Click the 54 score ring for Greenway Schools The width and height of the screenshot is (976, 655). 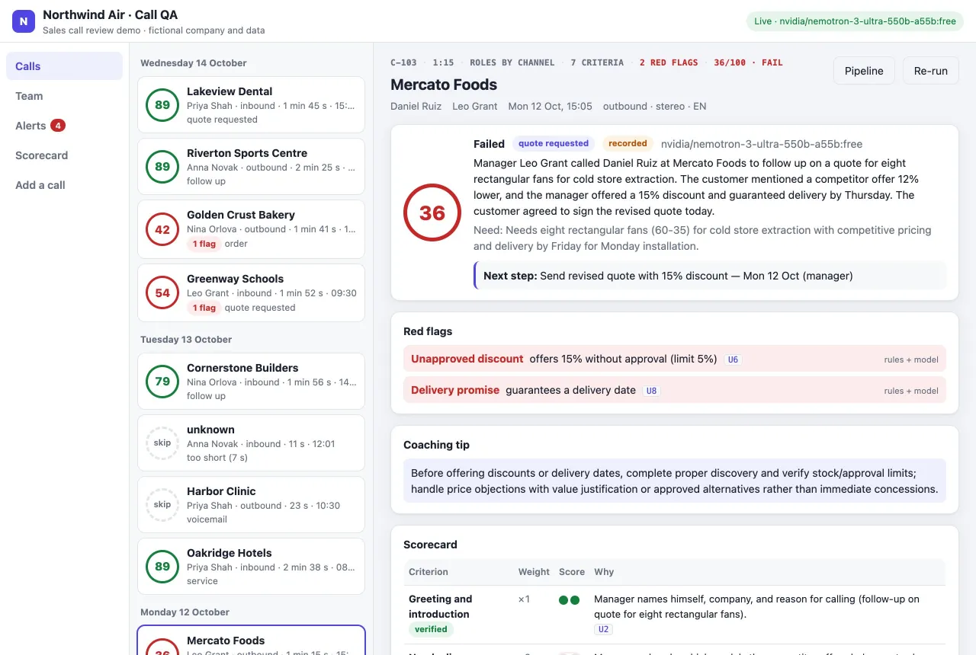pos(162,293)
